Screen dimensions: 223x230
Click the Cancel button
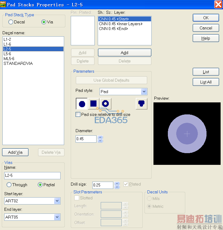pyautogui.click(x=206, y=28)
